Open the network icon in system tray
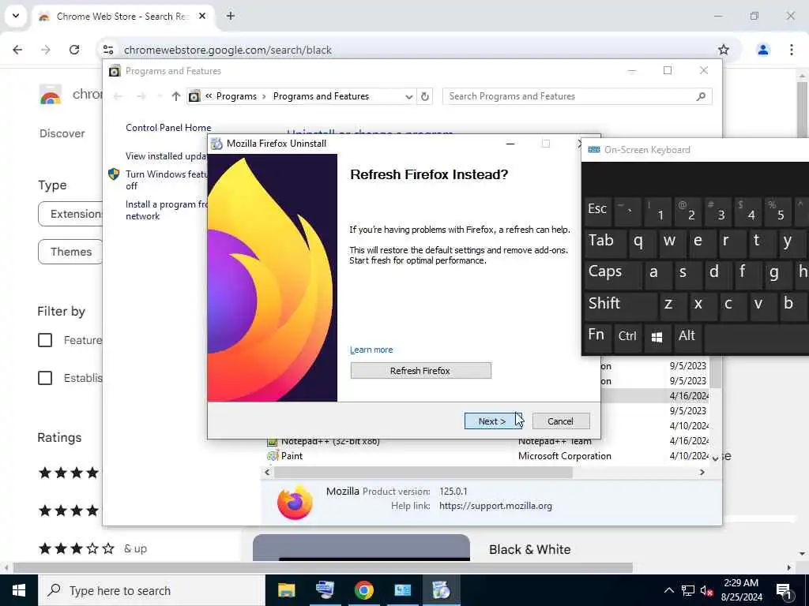This screenshot has width=809, height=606. coord(688,590)
